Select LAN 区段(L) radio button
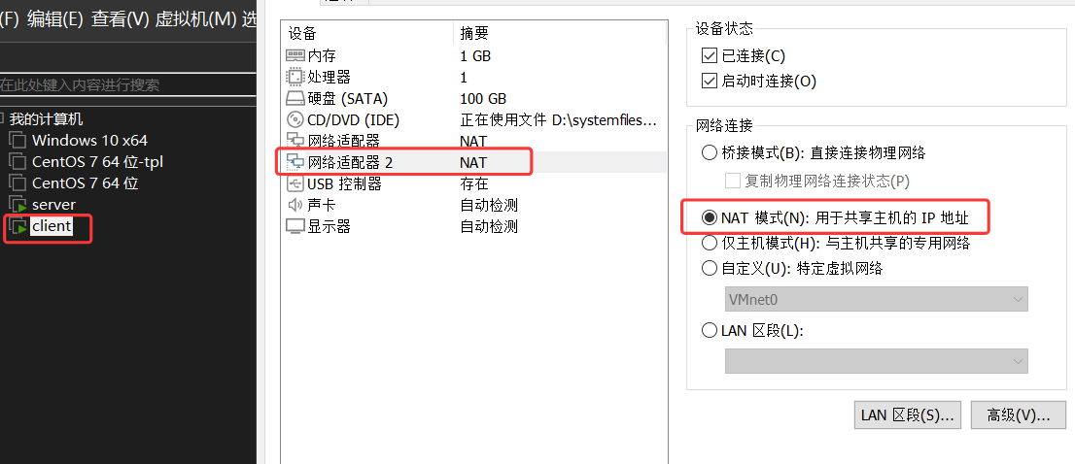This screenshot has width=1075, height=464. click(x=709, y=331)
